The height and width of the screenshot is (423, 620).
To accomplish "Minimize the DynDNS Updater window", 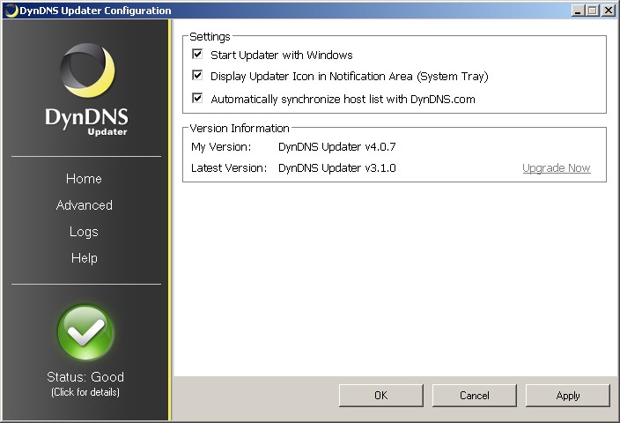I will 578,11.
